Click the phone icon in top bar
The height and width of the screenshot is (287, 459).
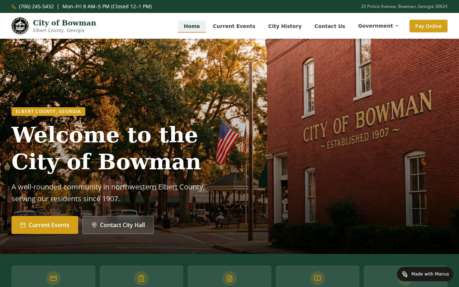point(14,6)
